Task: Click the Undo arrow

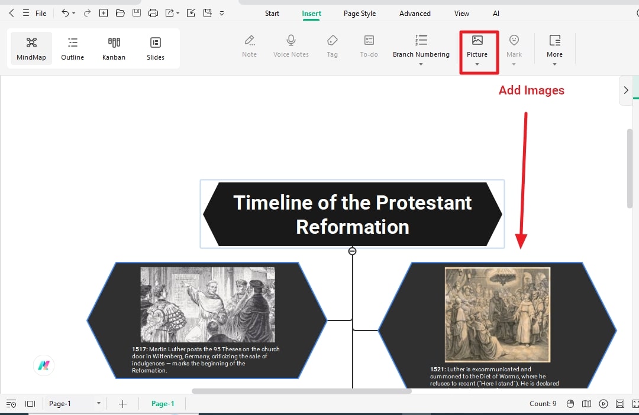Action: (65, 13)
